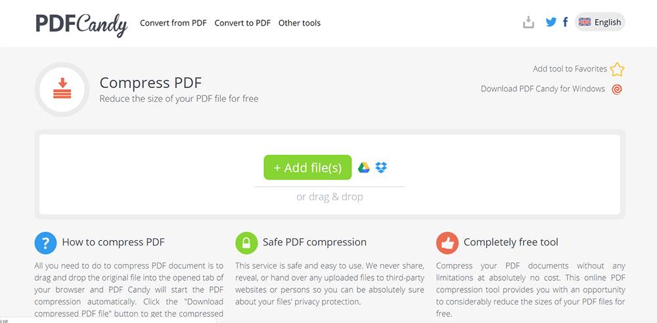Add file from Dropbox icon
Image resolution: width=657 pixels, height=323 pixels.
381,167
